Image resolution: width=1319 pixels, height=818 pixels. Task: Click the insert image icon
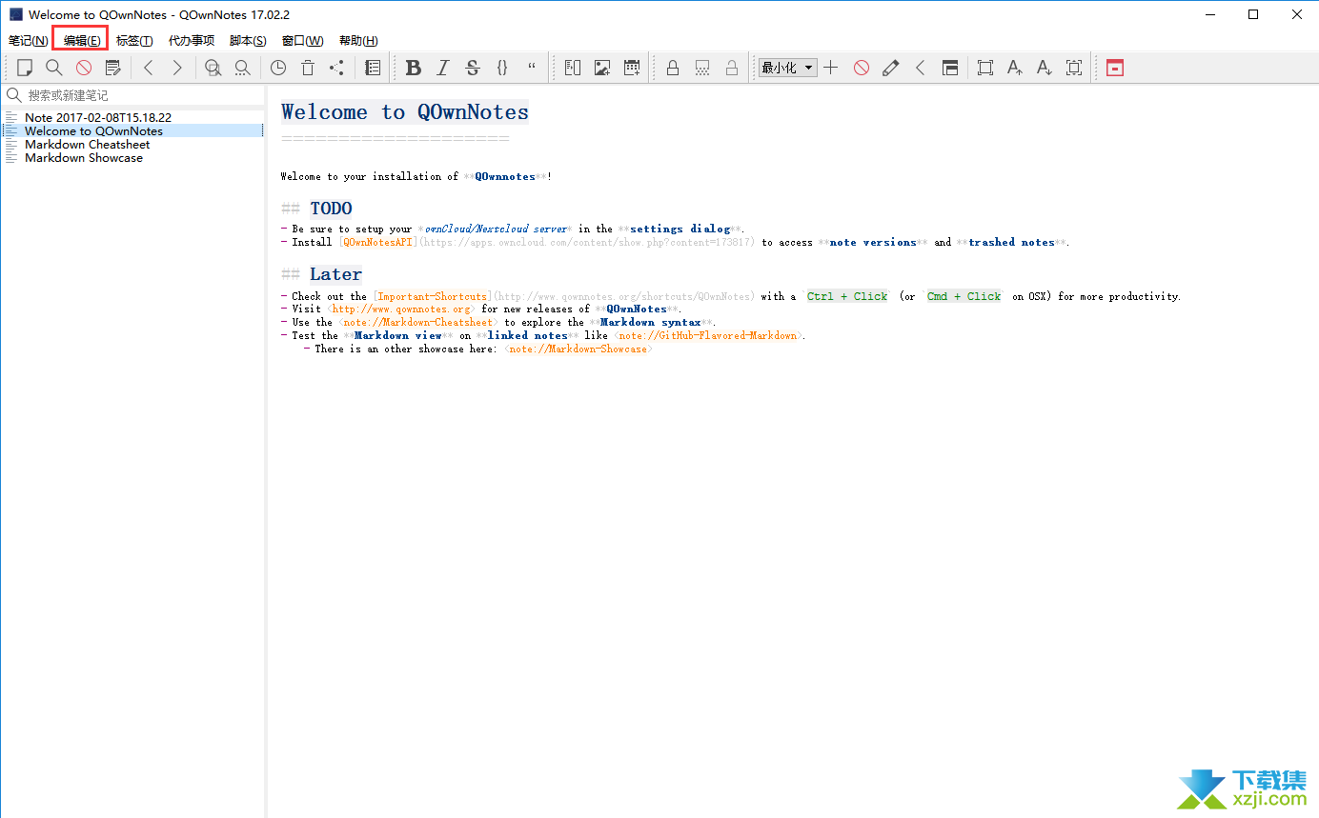point(602,68)
